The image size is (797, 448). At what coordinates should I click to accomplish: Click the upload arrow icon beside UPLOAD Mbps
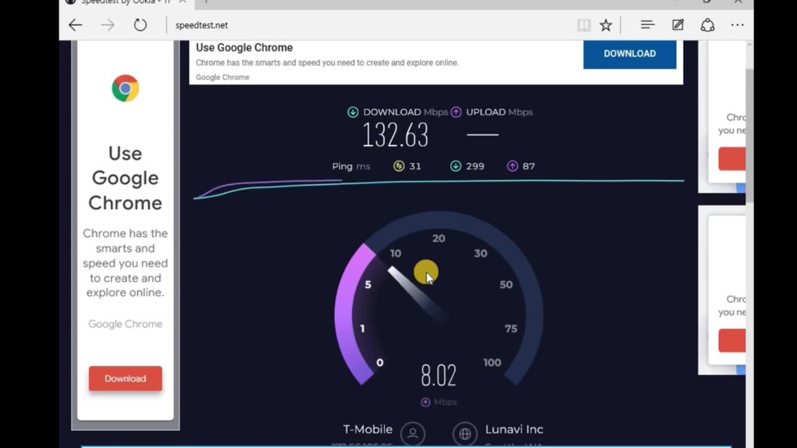[456, 112]
